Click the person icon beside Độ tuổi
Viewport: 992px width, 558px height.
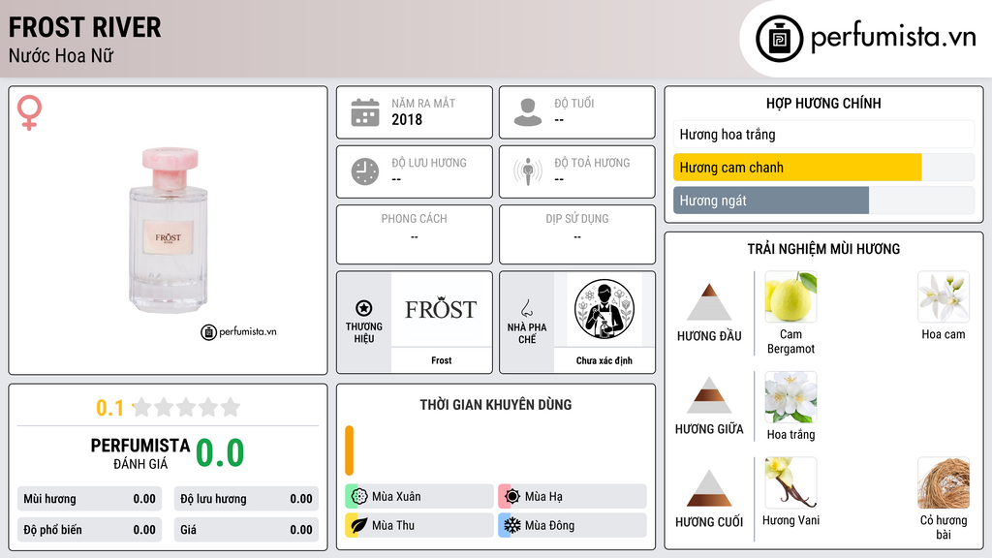(528, 112)
